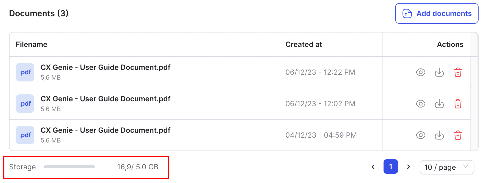
Task: Go to next page with right chevron
Action: pos(408,167)
